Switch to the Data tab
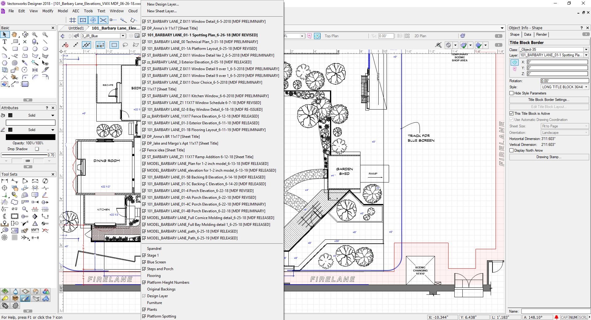Viewport: 591px width, 320px height. pyautogui.click(x=528, y=34)
